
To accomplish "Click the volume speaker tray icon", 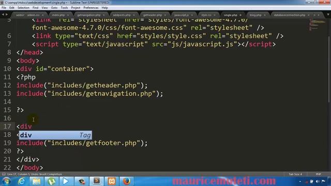I will point(318,181).
